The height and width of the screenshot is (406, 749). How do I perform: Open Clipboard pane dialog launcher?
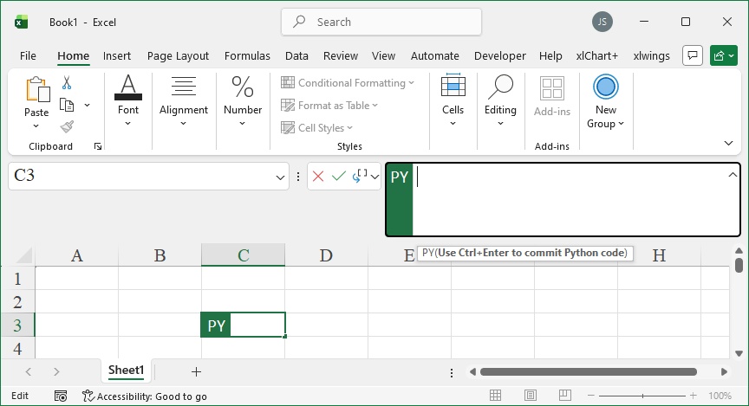98,146
